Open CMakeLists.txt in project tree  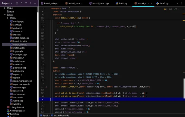pos(16,110)
